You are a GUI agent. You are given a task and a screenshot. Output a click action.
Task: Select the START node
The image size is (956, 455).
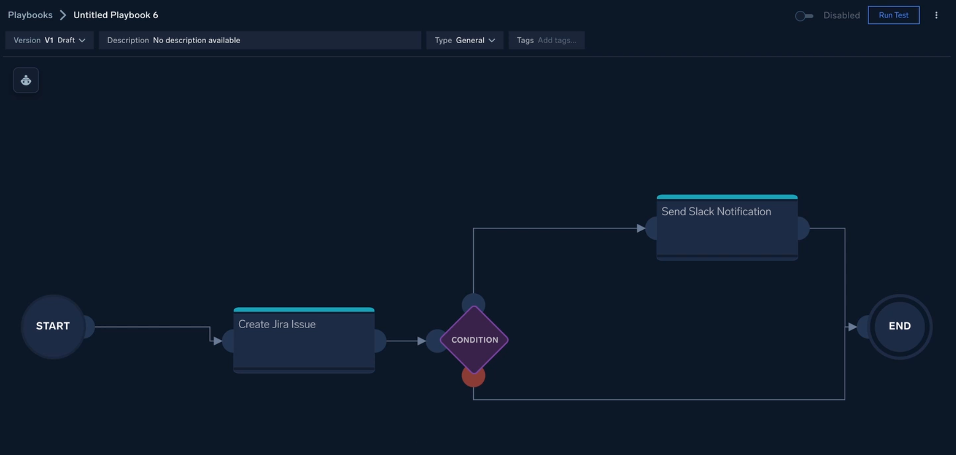(x=53, y=326)
